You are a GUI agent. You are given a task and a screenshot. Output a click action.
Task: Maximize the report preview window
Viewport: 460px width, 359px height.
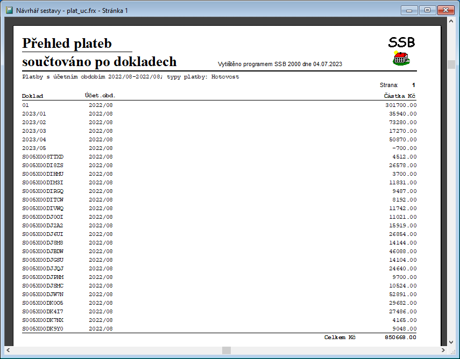(x=428, y=10)
